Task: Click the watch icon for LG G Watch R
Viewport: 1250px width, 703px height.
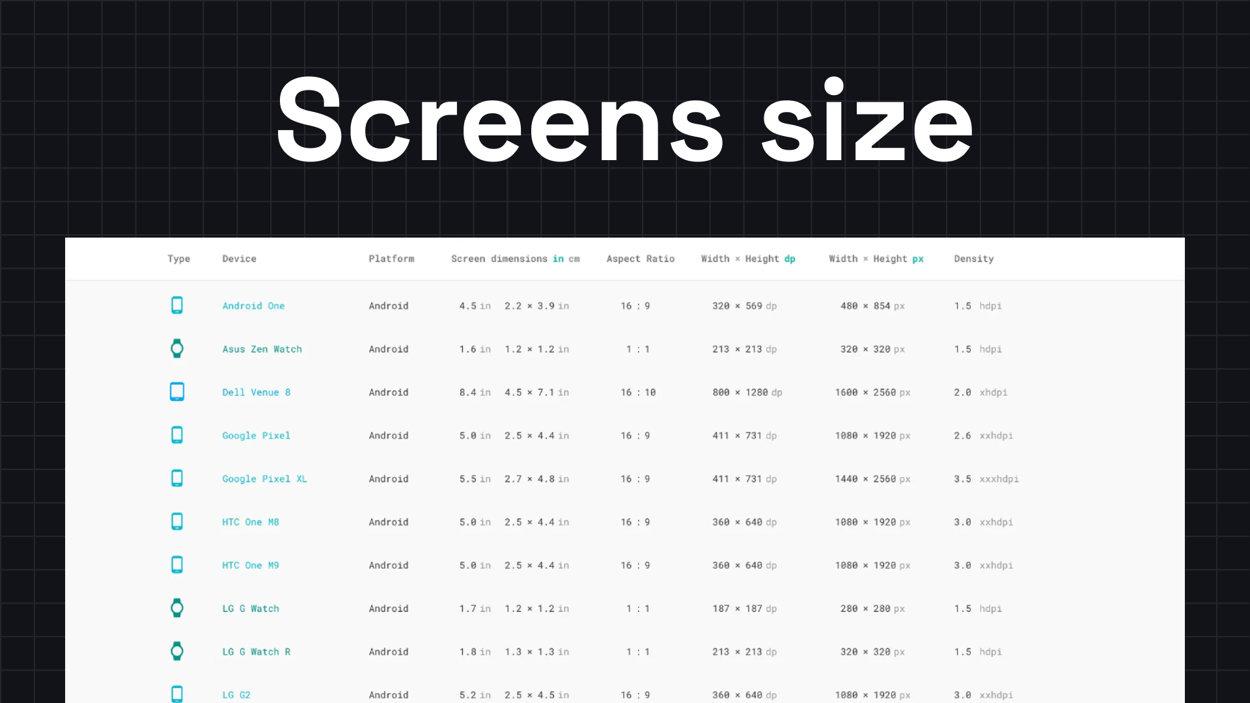Action: 176,651
